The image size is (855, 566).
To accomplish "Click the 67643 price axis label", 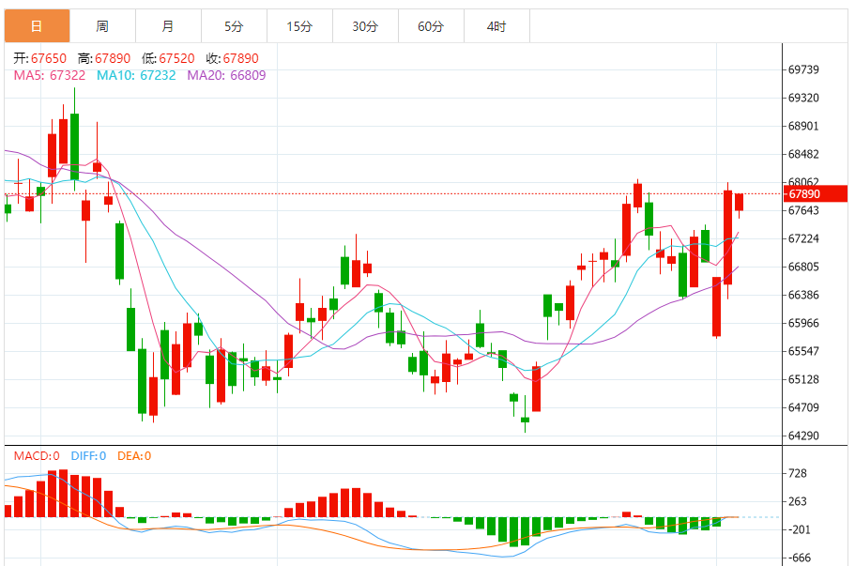I will (803, 210).
